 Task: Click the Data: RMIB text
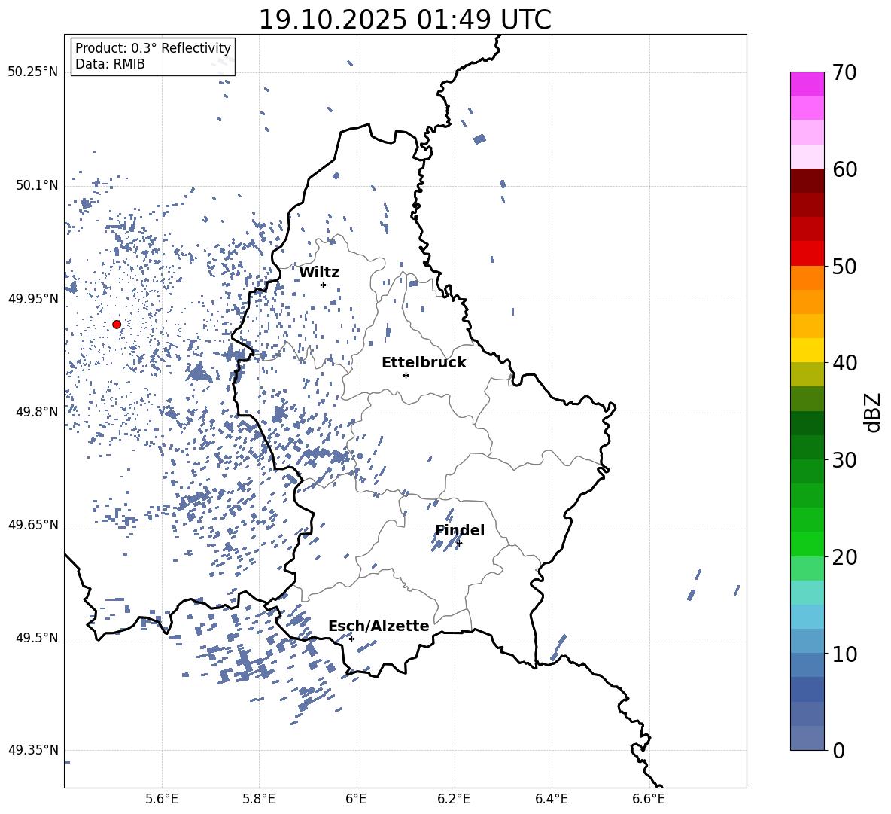[x=110, y=64]
